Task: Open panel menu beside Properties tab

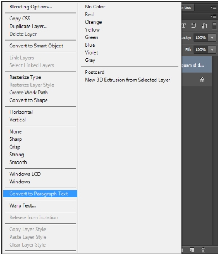Action: coord(213,7)
